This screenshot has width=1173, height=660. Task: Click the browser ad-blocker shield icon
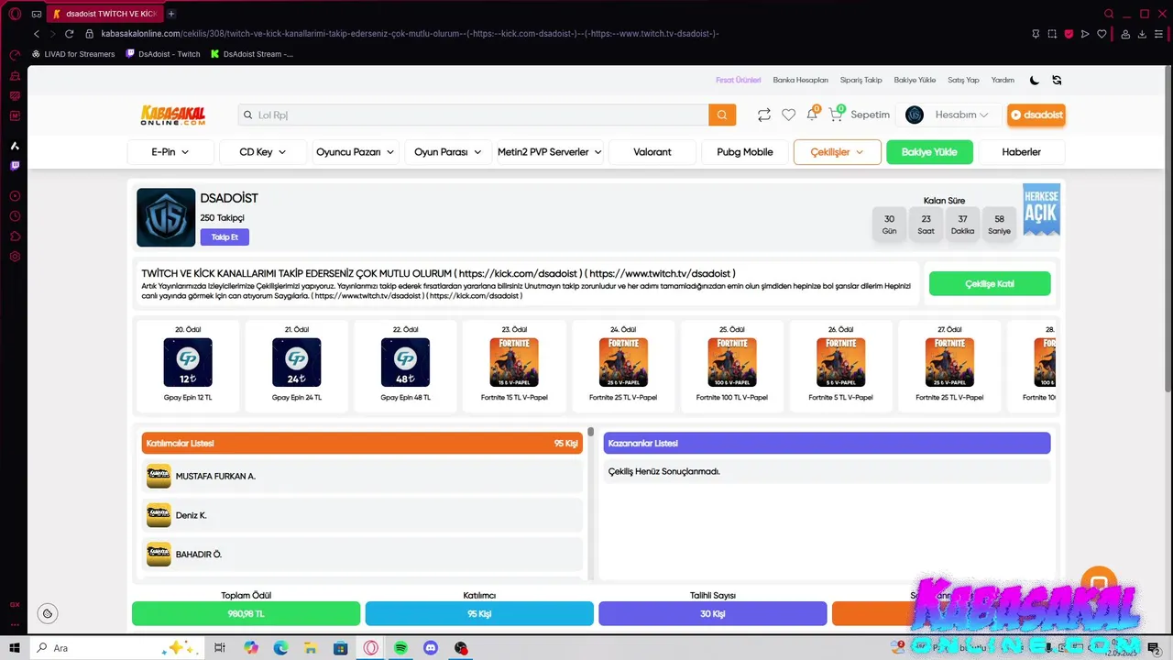[1069, 34]
